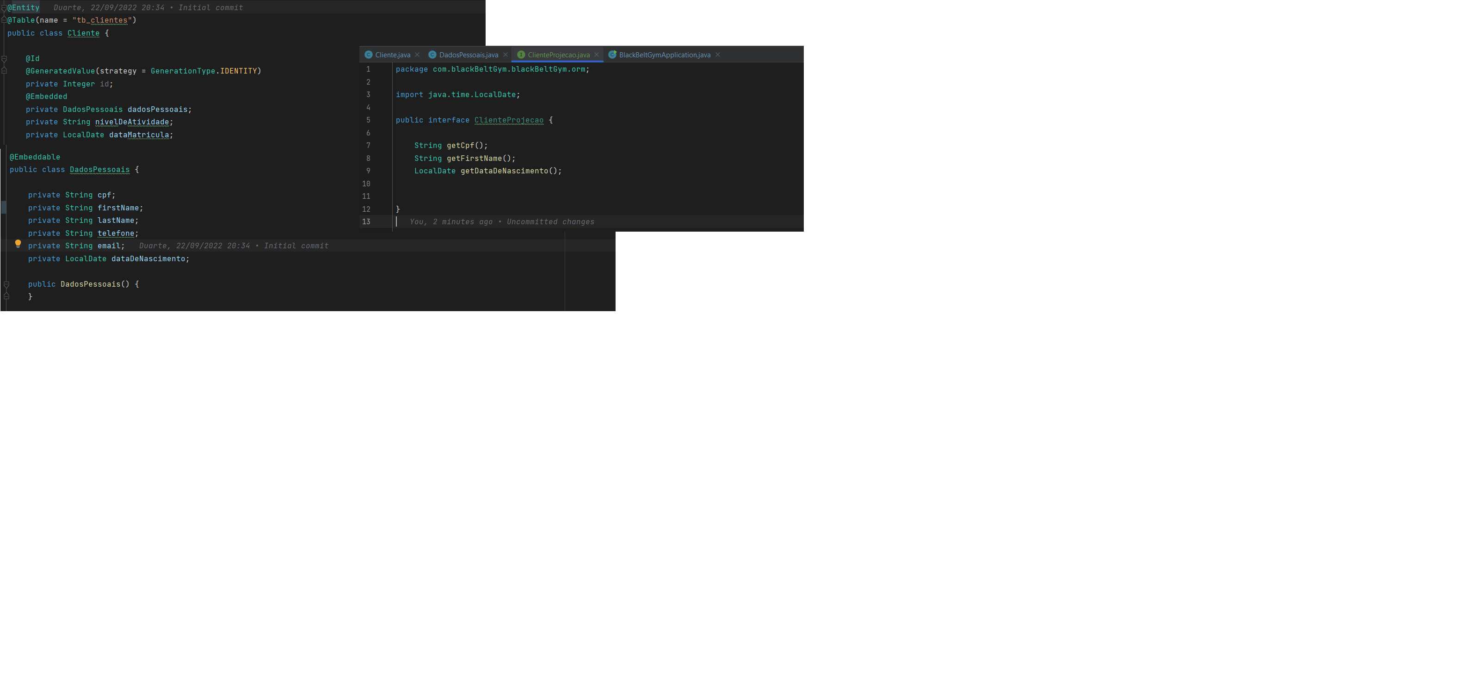
Task: Click the 'Uncommitted changes' blame hint
Action: click(550, 222)
